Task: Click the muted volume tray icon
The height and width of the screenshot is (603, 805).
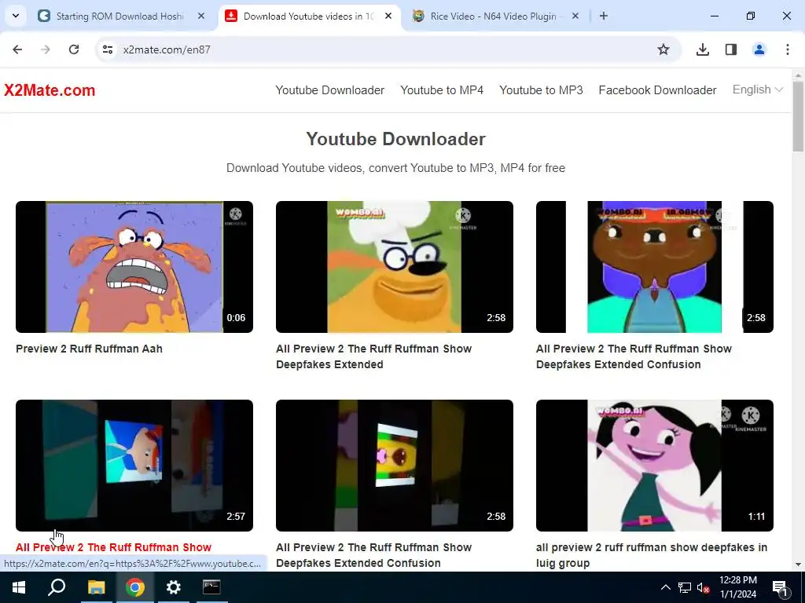Action: [x=703, y=587]
